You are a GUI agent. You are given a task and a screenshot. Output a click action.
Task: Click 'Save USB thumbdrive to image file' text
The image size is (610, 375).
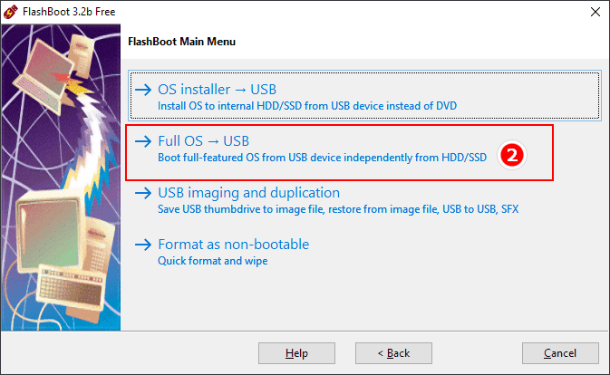[338, 209]
